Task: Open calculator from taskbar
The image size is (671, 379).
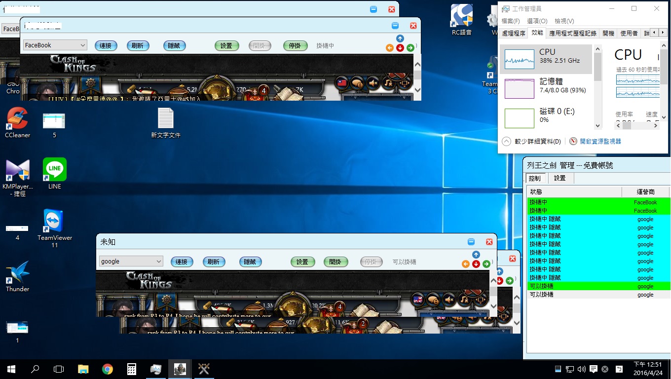Action: 131,369
